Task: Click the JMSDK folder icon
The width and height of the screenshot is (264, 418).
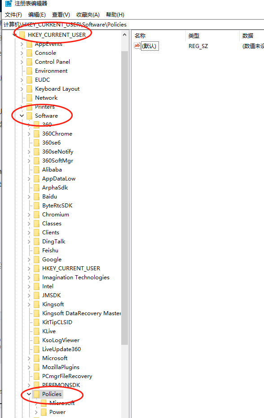Action: (37, 295)
